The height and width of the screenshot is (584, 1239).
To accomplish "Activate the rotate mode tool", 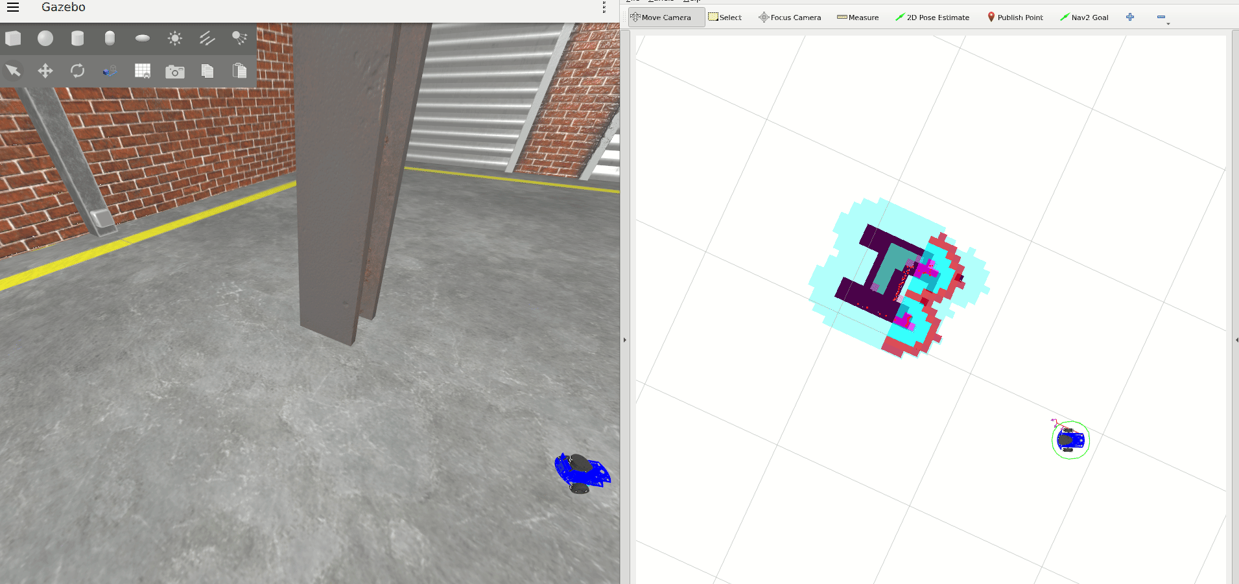I will 77,71.
